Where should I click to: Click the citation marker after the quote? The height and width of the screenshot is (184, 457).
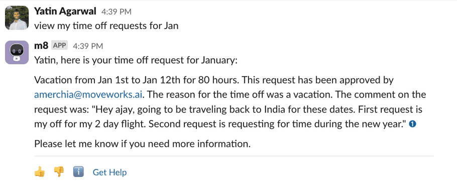pyautogui.click(x=412, y=124)
